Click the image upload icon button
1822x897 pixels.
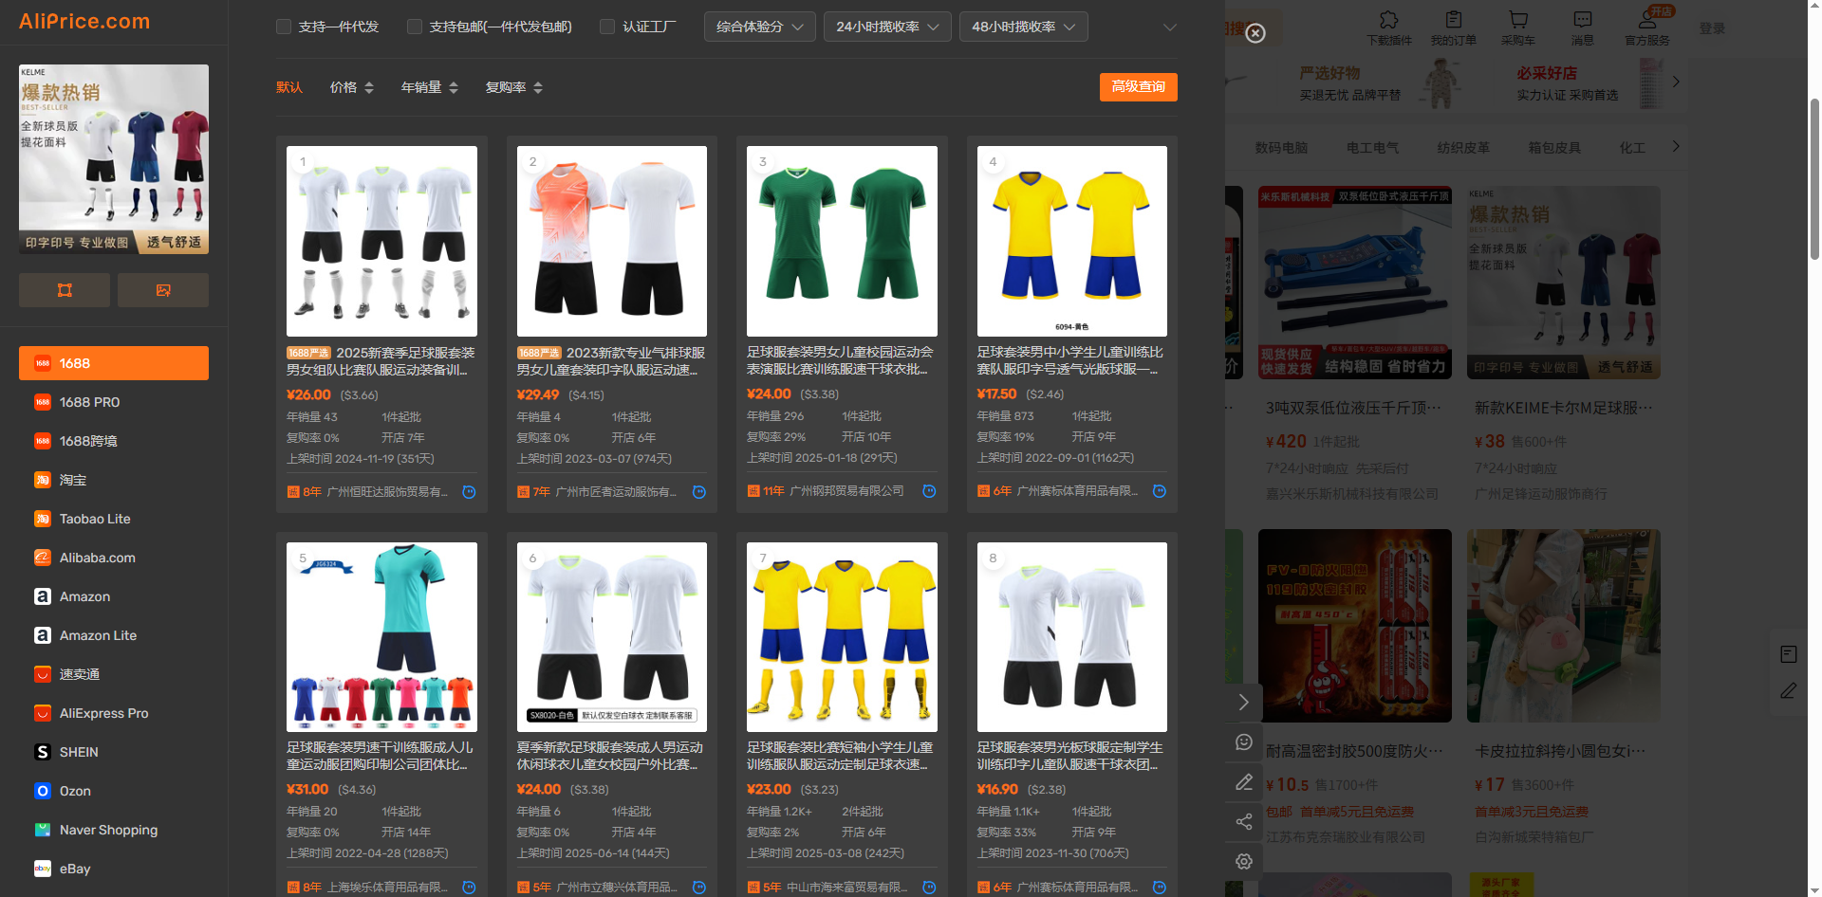[163, 290]
